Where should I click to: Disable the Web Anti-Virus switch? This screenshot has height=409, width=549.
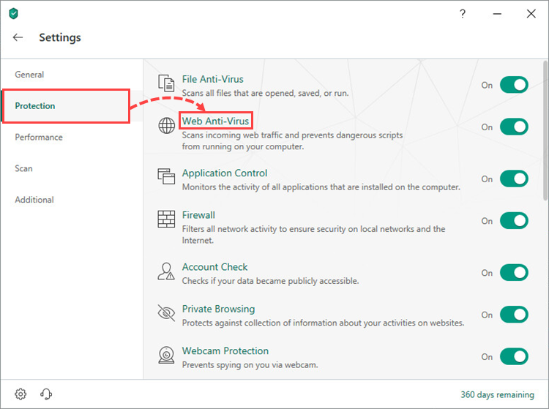tap(514, 127)
